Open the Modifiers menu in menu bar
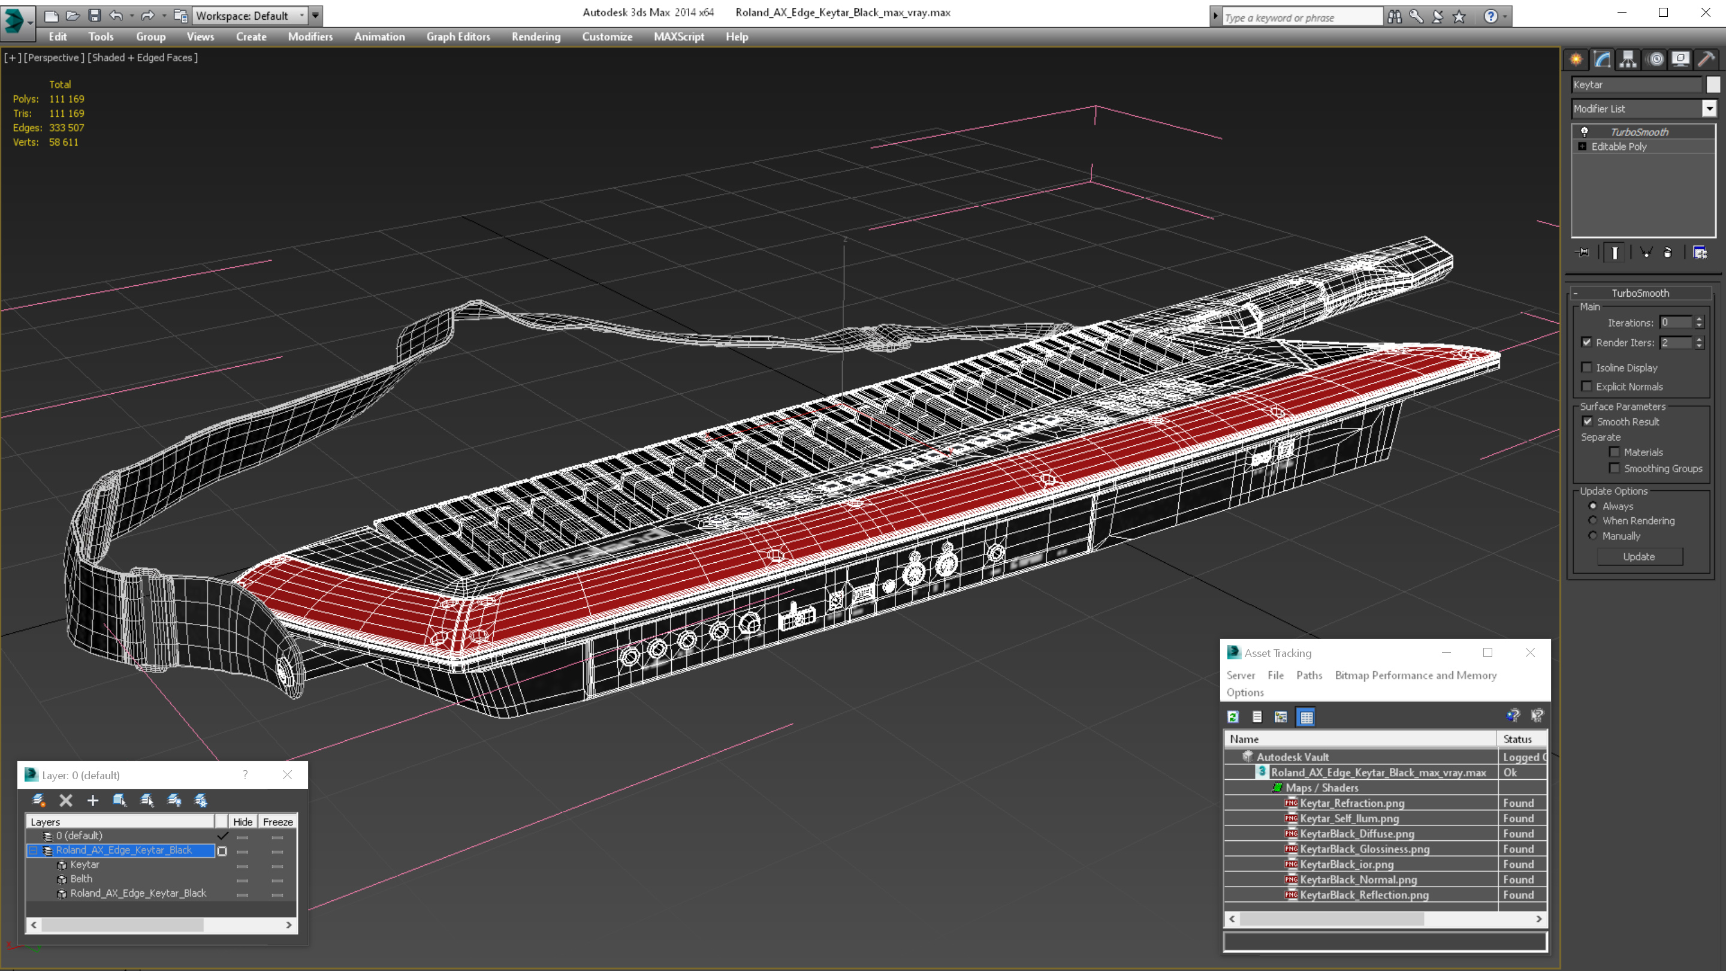 308,35
